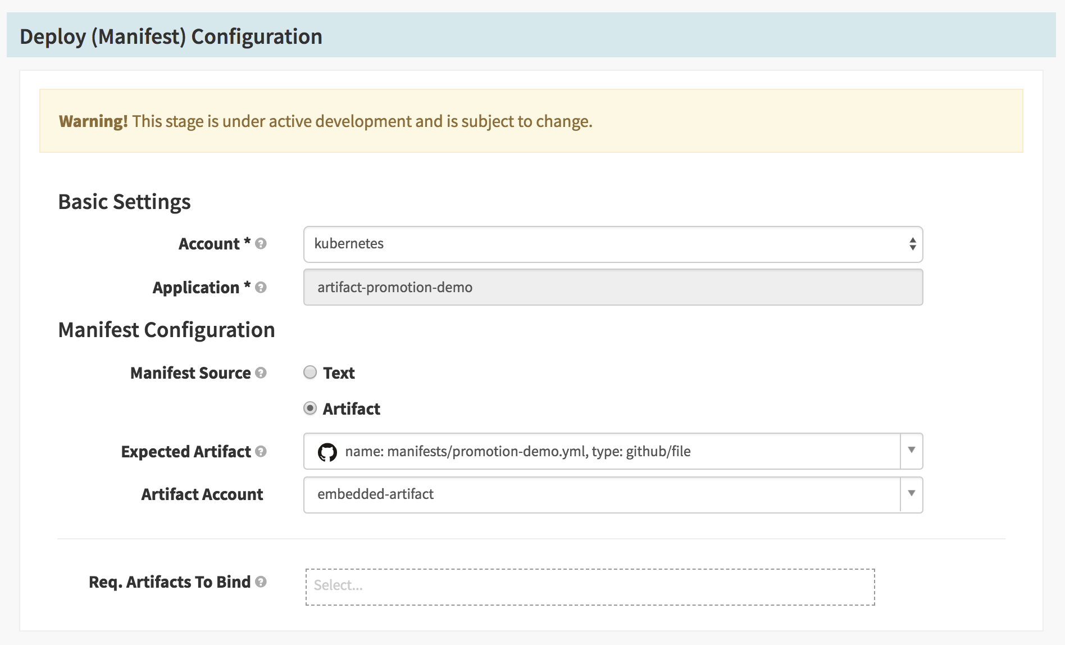Viewport: 1065px width, 645px height.
Task: Click the Basic Settings section heading
Action: click(124, 202)
